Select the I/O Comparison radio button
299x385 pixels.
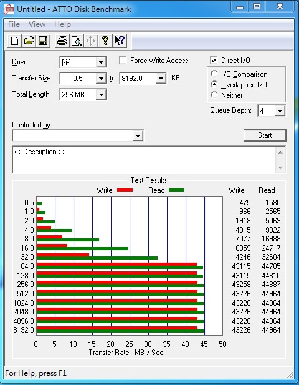[214, 74]
